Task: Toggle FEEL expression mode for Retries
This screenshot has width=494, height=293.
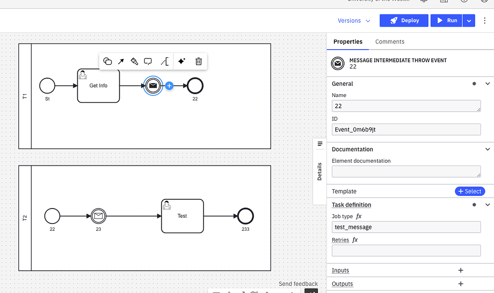Action: coord(355,240)
